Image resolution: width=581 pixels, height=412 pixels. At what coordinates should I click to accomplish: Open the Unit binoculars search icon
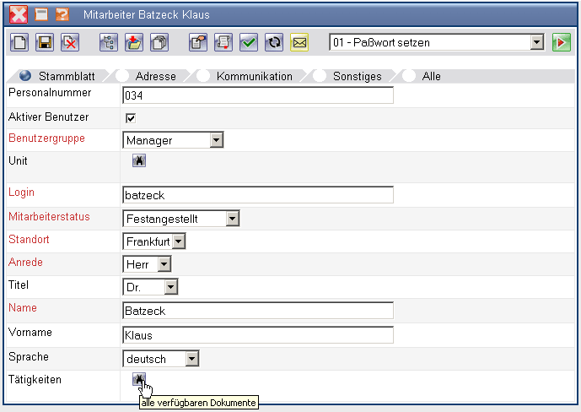pos(139,160)
